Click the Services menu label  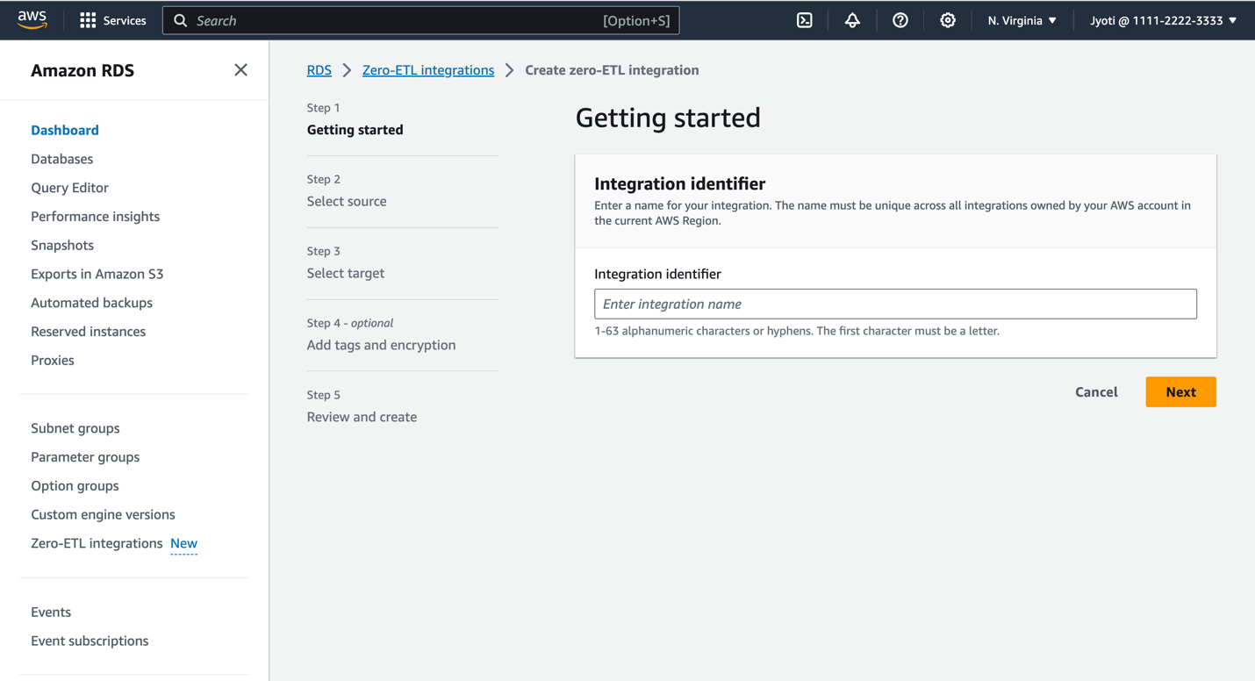coord(125,20)
